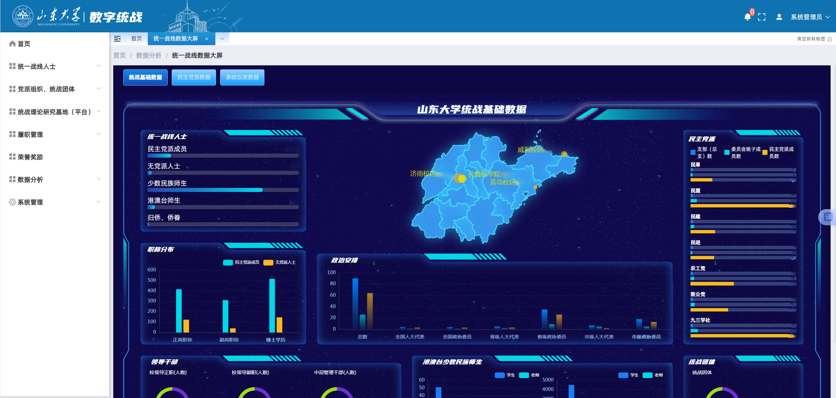The width and height of the screenshot is (836, 398).
Task: Toggle the left chart's 学生 legend
Action: pyautogui.click(x=505, y=375)
